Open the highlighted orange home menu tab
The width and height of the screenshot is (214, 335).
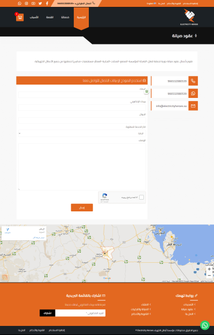coord(81,18)
